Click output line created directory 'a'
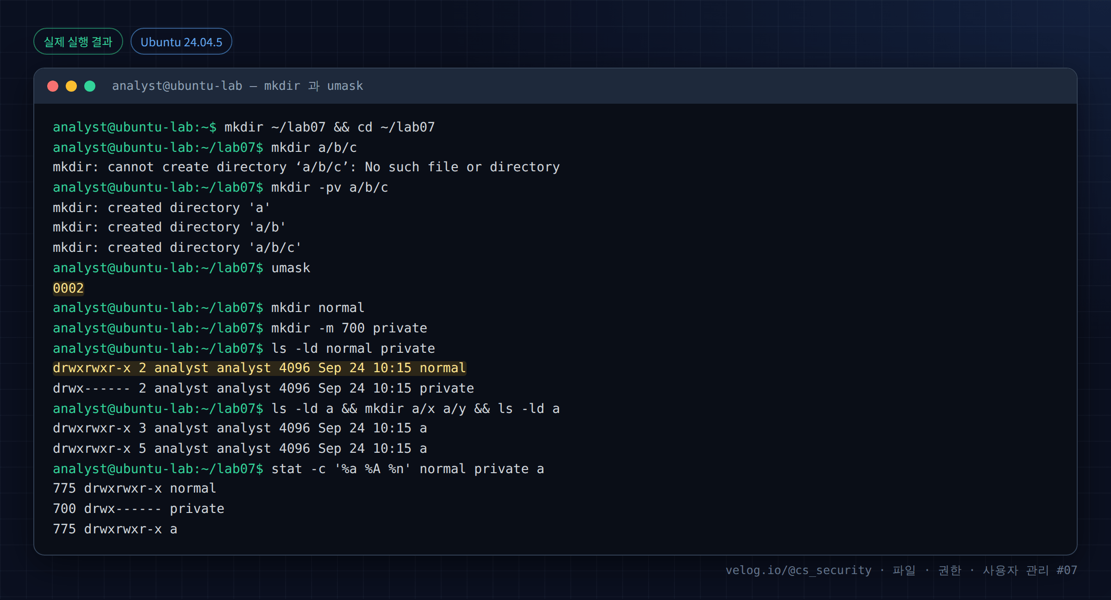Screen dimensions: 1111x600 tap(162, 208)
